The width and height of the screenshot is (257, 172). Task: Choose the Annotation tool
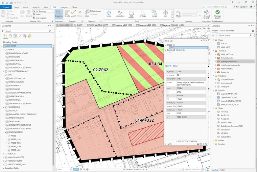click(x=120, y=14)
